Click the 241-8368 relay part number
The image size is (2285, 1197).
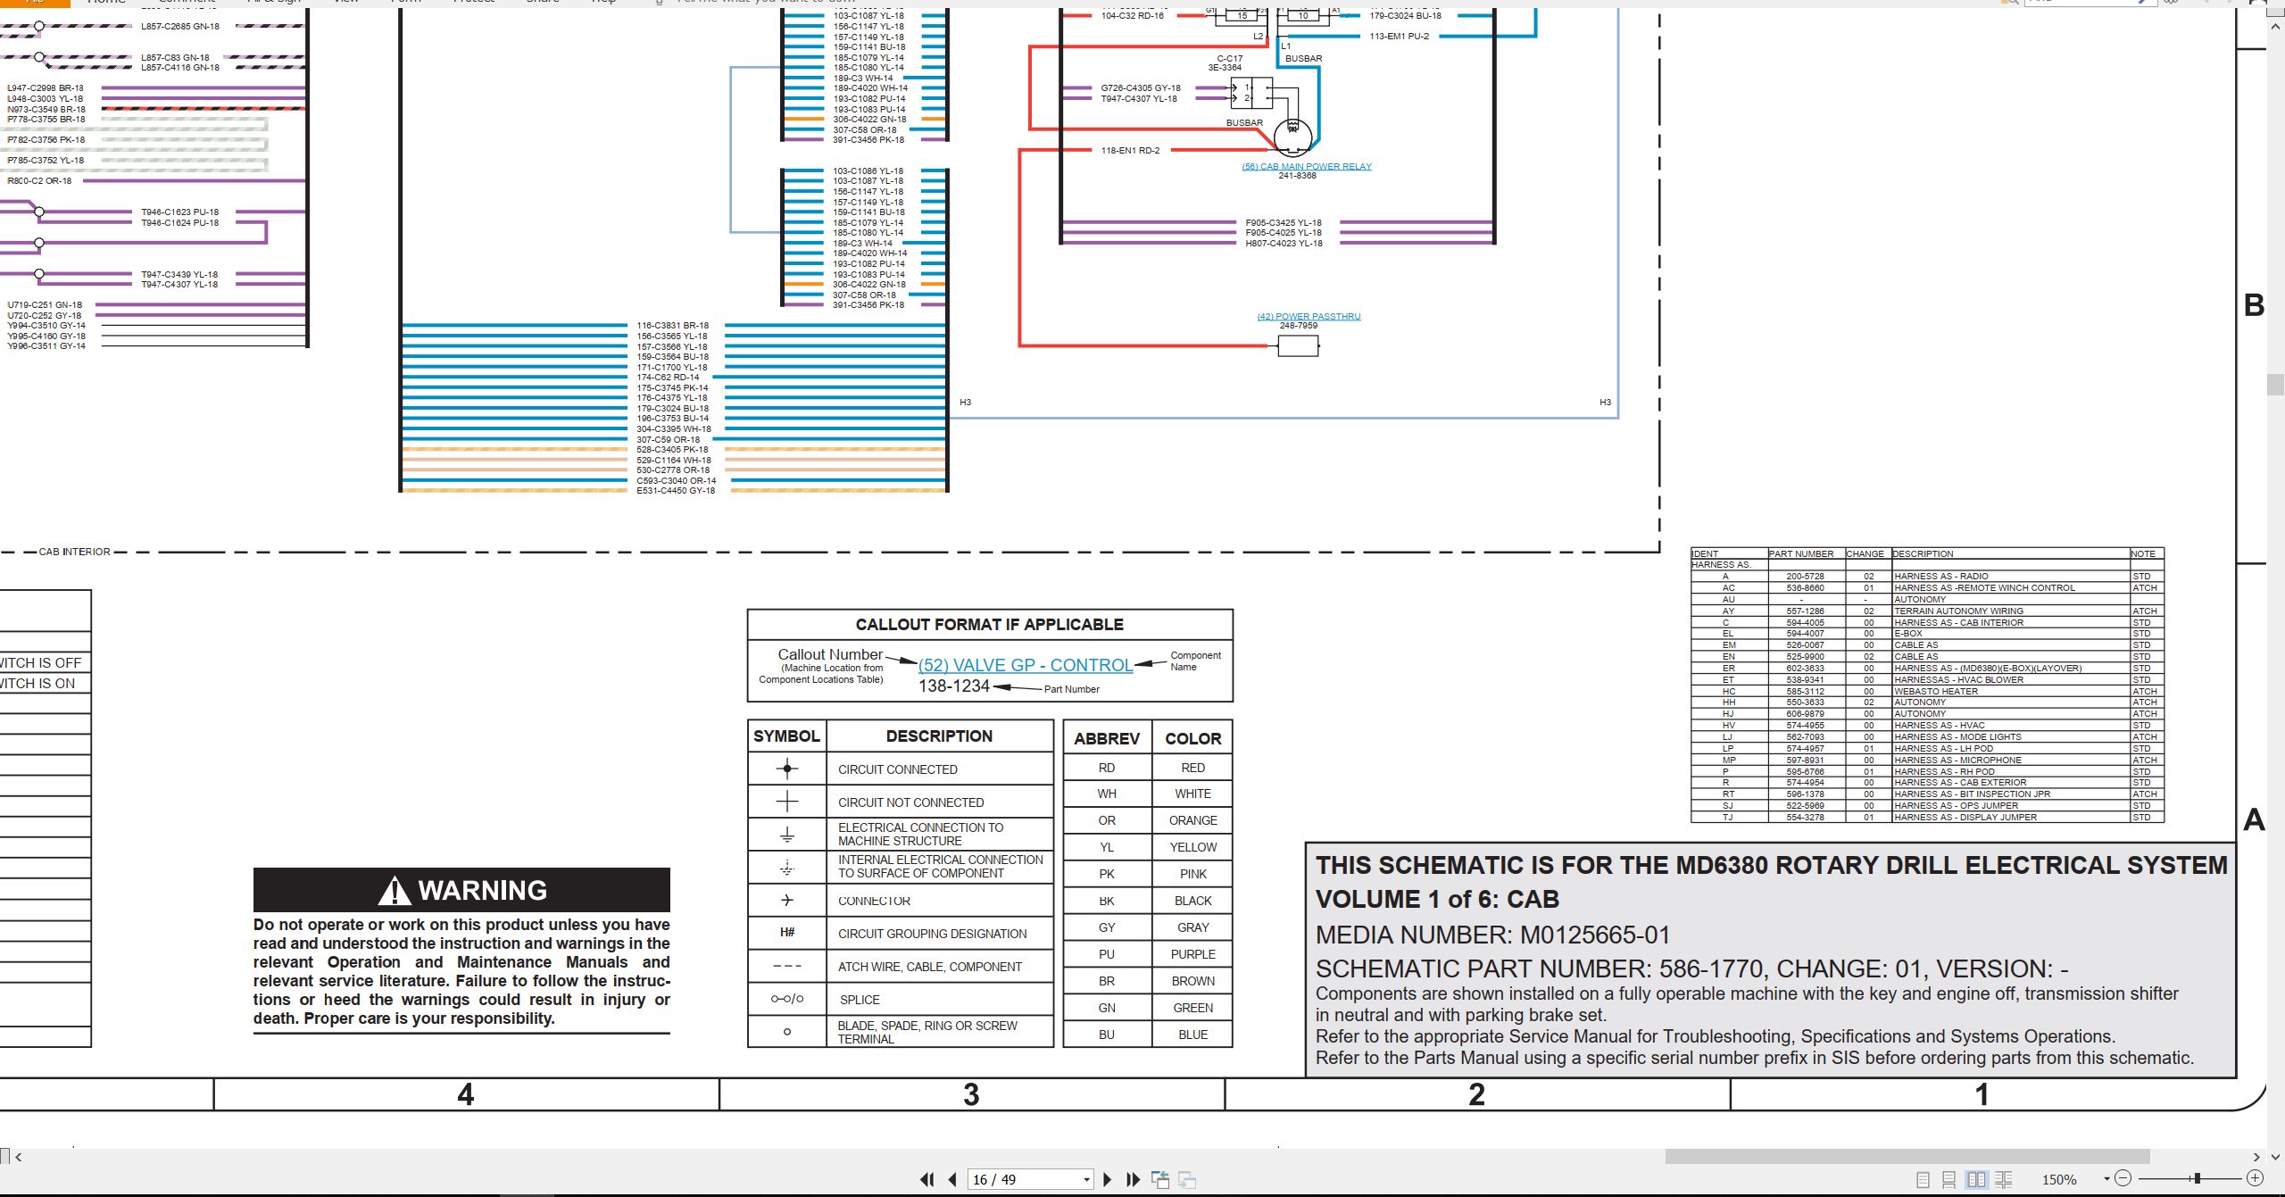tap(1297, 175)
